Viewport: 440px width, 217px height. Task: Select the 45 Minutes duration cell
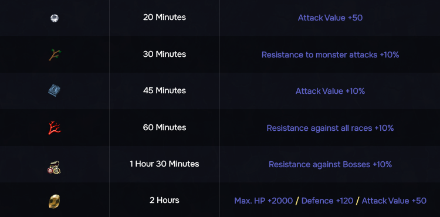point(164,90)
